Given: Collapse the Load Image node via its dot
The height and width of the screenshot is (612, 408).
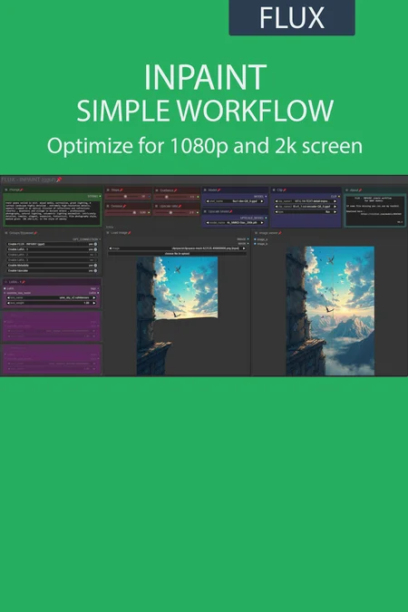Looking at the screenshot, I should [x=108, y=233].
